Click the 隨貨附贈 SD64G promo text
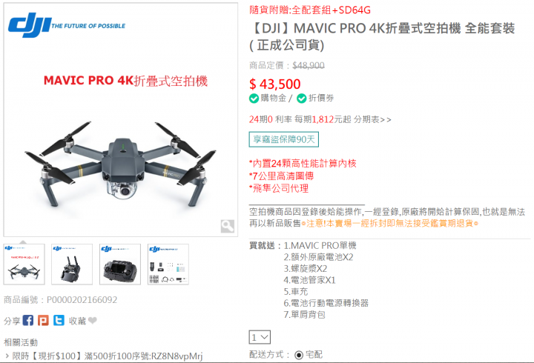534x363 pixels. pyautogui.click(x=309, y=10)
